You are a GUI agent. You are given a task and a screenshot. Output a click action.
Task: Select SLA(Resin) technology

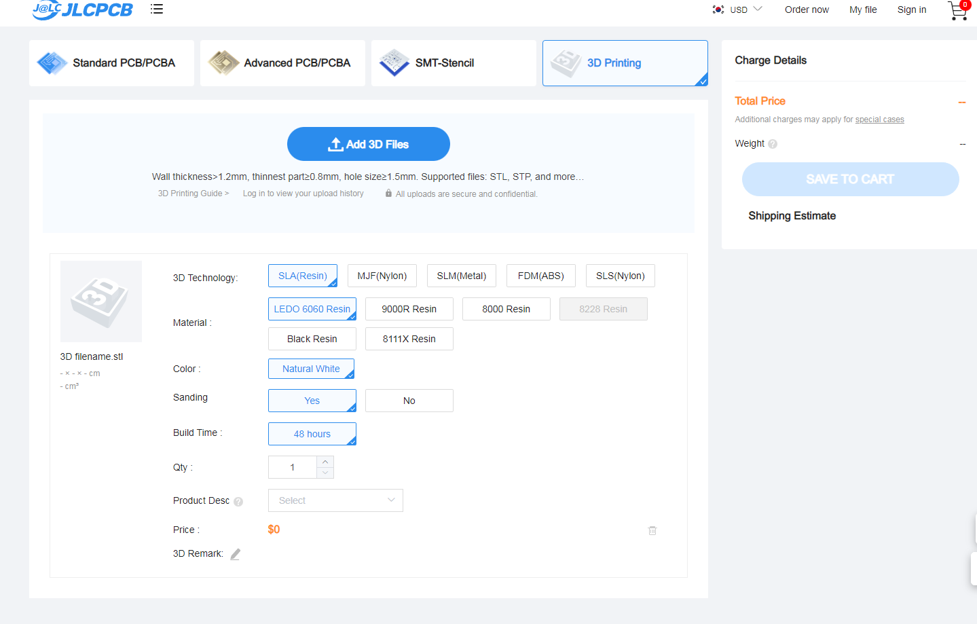303,276
